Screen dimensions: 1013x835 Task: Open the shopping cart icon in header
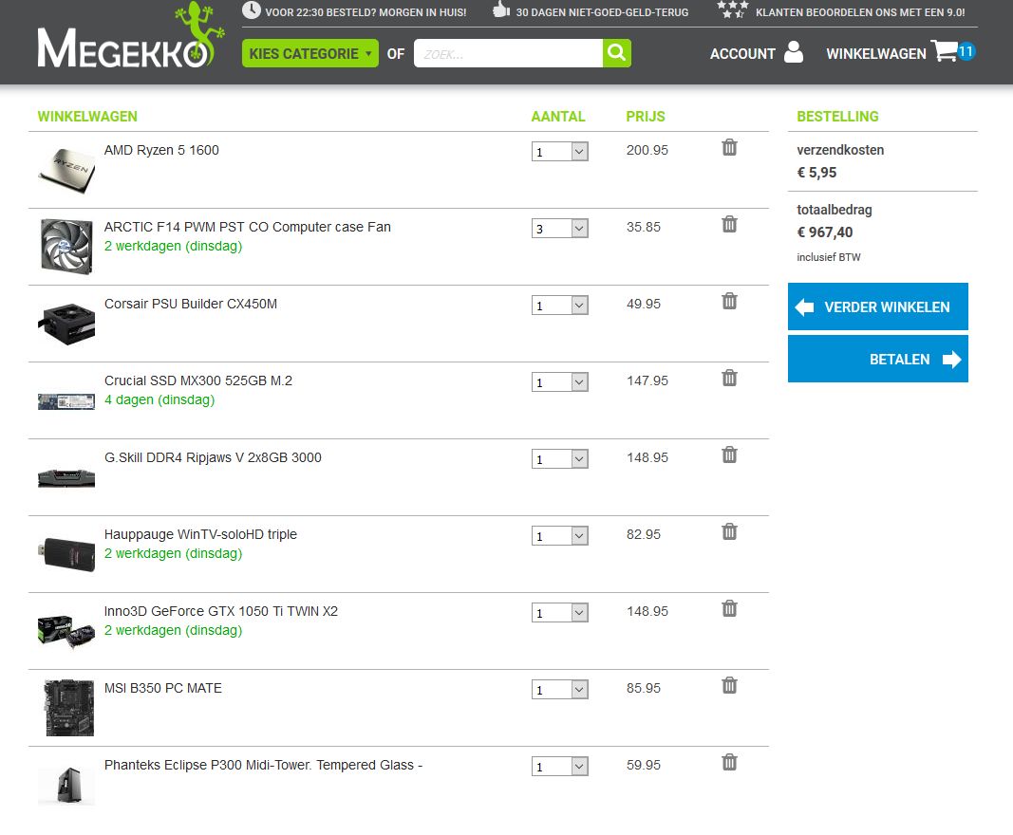coord(945,51)
